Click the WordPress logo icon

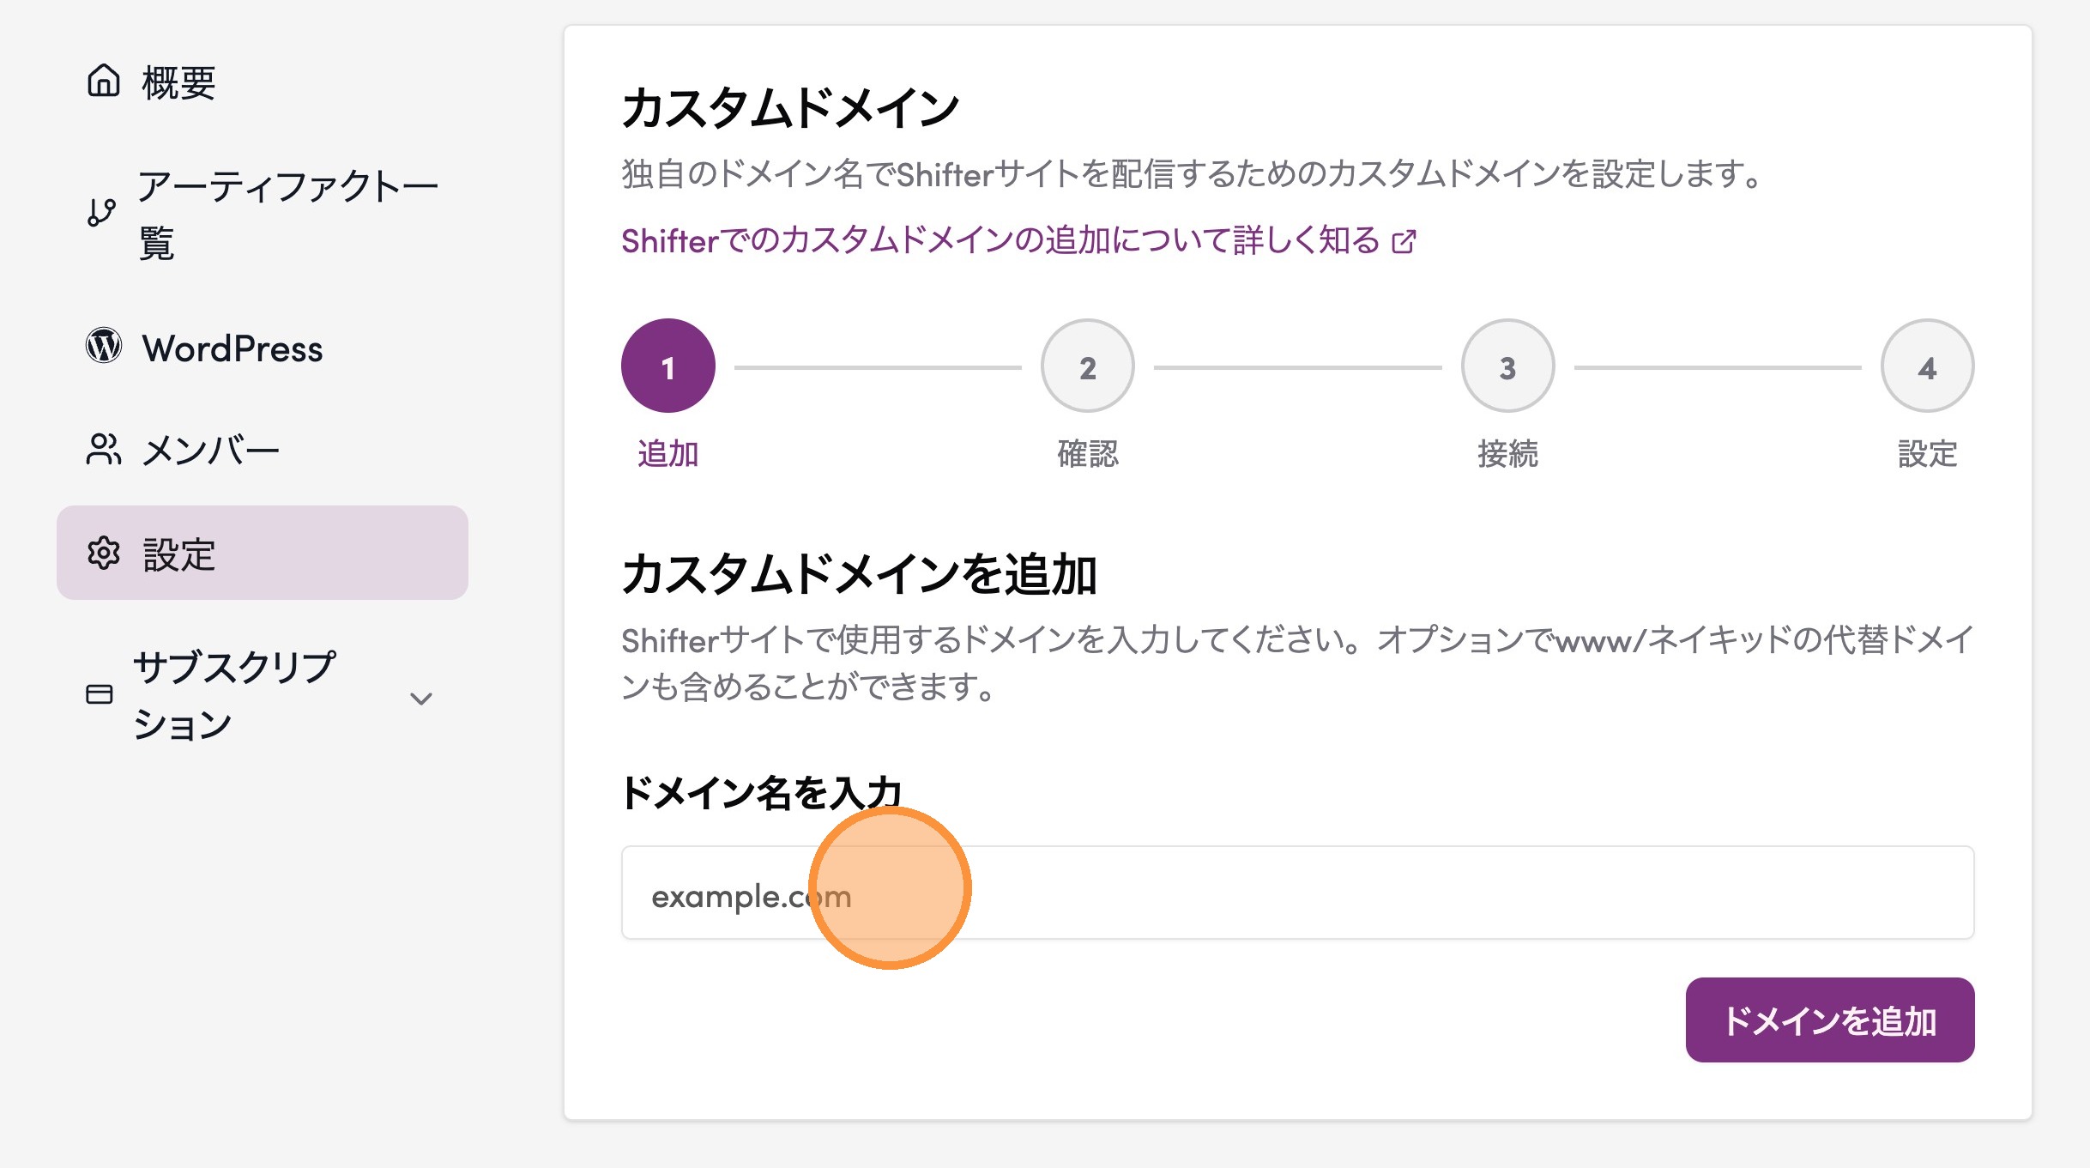[104, 347]
